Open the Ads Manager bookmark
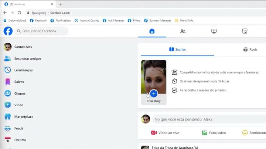 click(x=113, y=21)
